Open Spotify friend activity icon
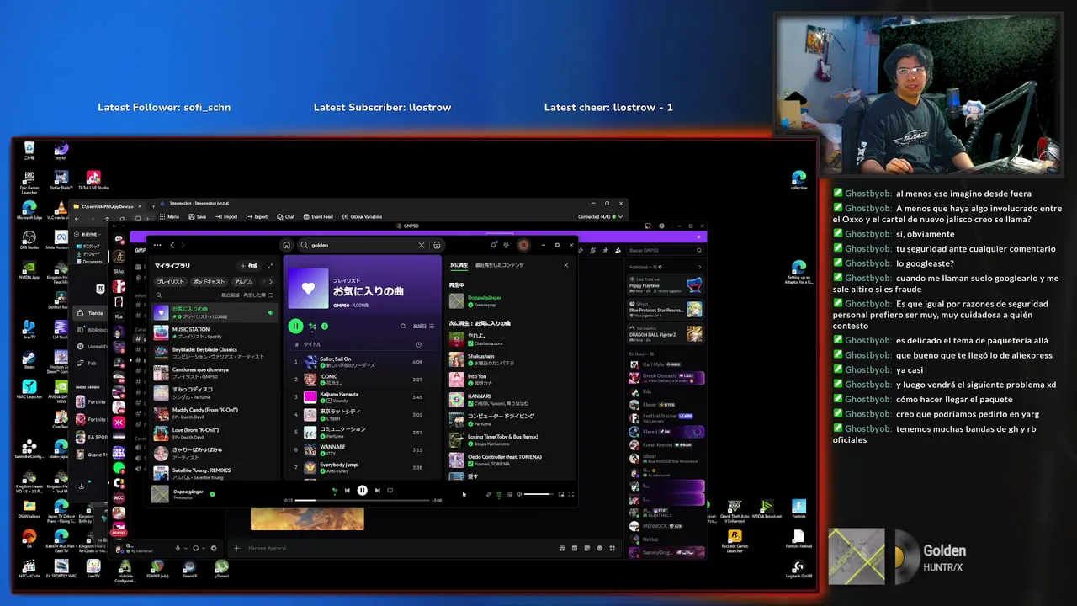Screen dimensions: 1077x606 click(507, 245)
